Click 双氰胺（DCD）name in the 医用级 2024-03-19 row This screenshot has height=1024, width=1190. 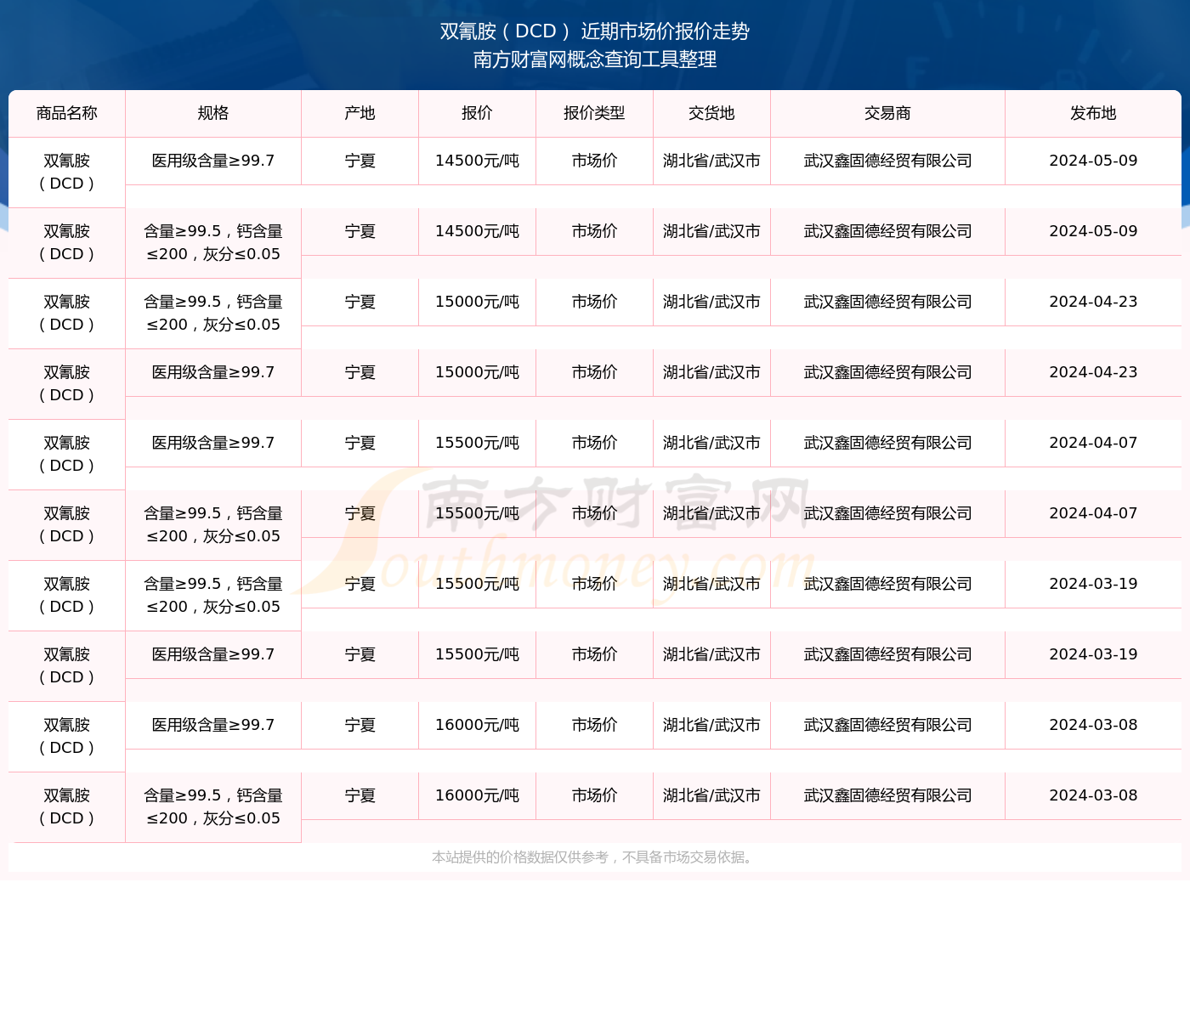click(67, 665)
